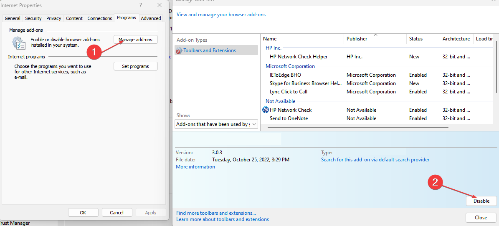The image size is (499, 226).
Task: Click the HP logo icon beside HP Network Check
Action: point(266,110)
